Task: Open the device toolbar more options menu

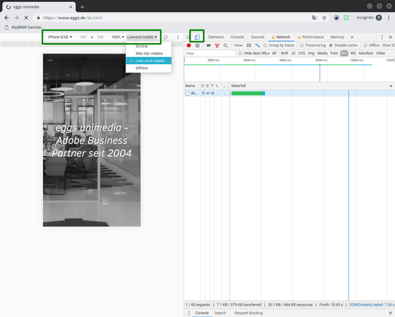Action: tap(178, 37)
